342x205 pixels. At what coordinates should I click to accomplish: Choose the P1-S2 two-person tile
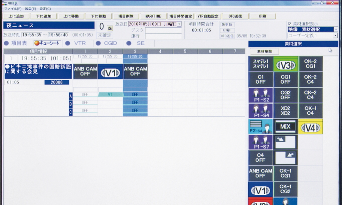point(260,95)
